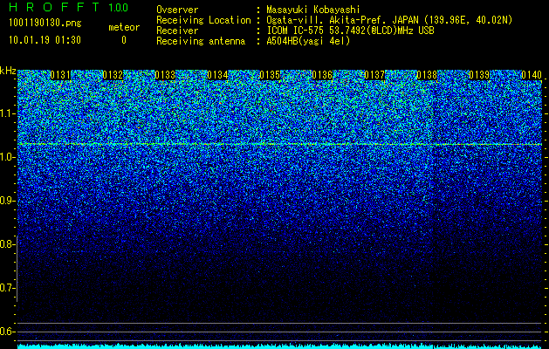Viewport: 549px width, 349px height.
Task: Click the A504HB(yagi 4el) antenna text
Action: point(308,41)
